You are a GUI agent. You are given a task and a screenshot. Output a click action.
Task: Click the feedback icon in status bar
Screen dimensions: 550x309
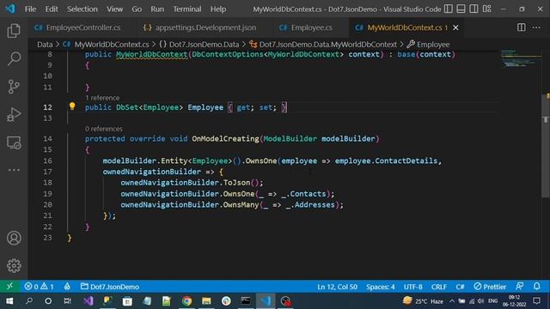pos(520,286)
